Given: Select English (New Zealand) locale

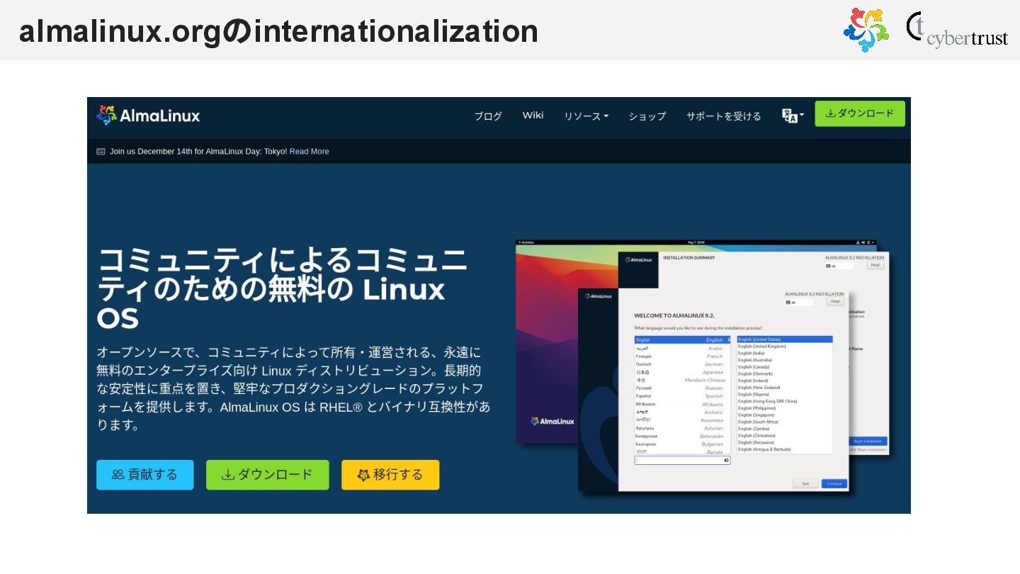Looking at the screenshot, I should click(785, 388).
